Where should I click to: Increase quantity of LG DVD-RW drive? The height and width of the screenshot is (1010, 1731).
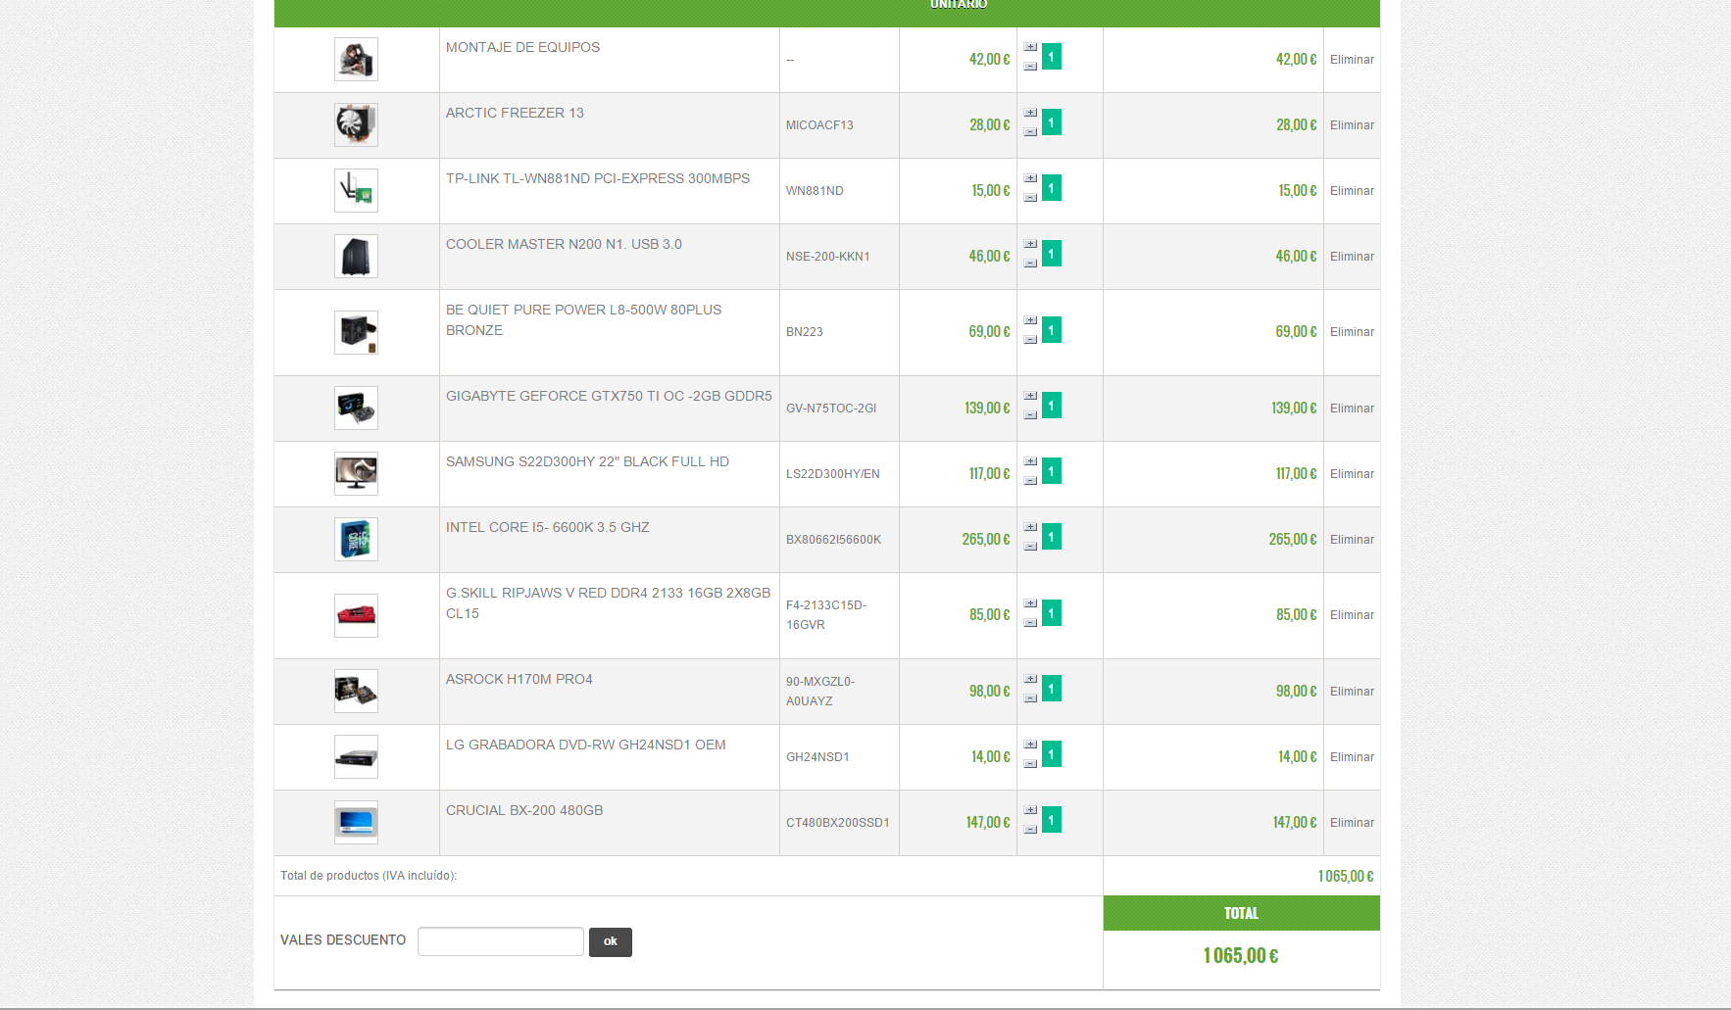[1030, 745]
